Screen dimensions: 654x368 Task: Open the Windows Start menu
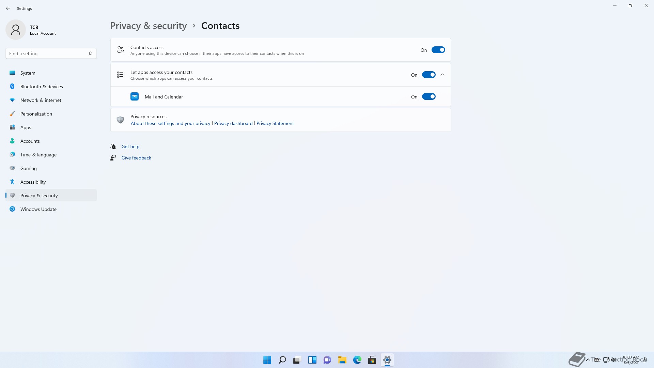pos(267,360)
